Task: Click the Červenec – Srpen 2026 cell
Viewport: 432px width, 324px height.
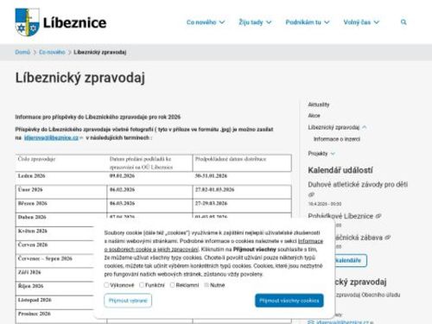Action: point(54,261)
